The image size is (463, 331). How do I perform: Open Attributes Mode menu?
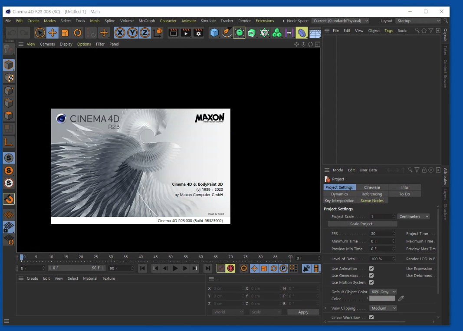338,170
